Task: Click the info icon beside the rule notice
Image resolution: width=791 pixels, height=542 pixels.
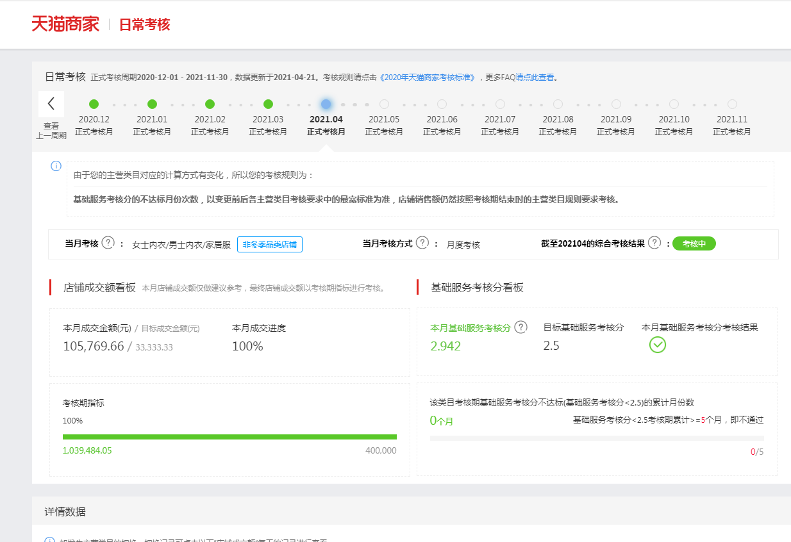Action: point(56,166)
